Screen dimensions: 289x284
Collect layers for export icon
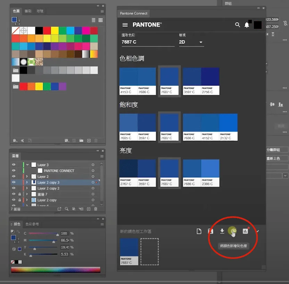click(x=59, y=209)
